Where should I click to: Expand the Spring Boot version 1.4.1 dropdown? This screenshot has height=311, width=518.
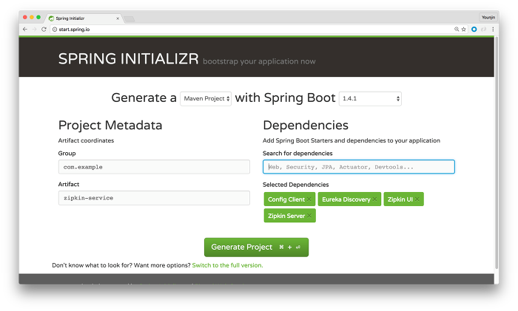[x=370, y=98]
